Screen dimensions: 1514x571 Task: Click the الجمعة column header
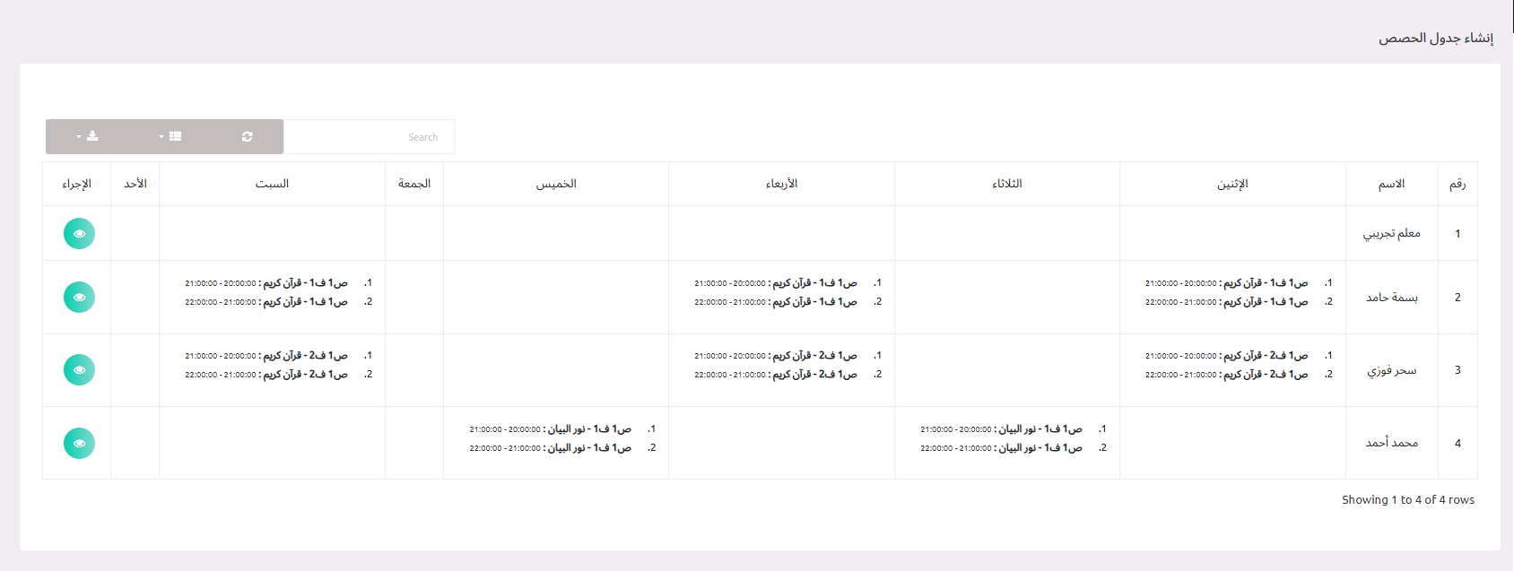pyautogui.click(x=414, y=184)
